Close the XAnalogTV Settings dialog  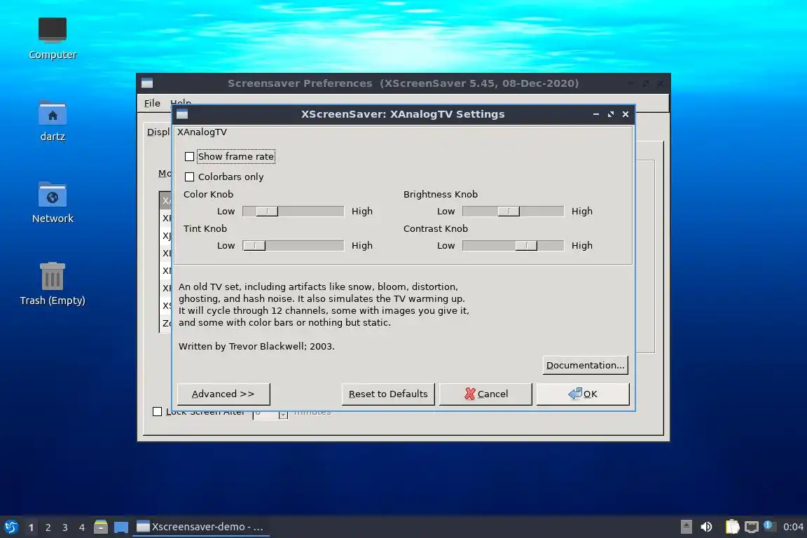point(626,114)
